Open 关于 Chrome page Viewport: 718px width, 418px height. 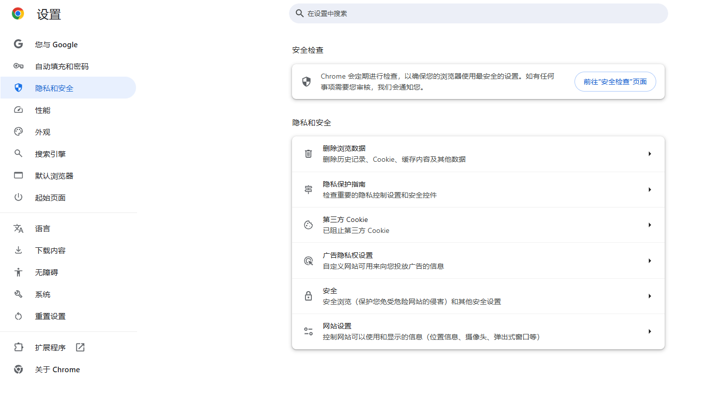pyautogui.click(x=68, y=369)
